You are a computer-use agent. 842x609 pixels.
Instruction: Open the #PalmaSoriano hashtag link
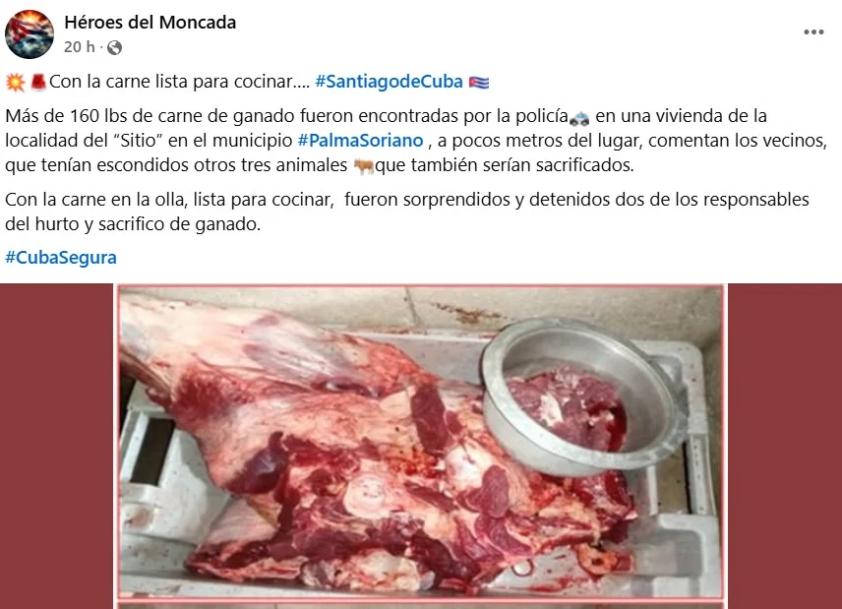tap(360, 141)
